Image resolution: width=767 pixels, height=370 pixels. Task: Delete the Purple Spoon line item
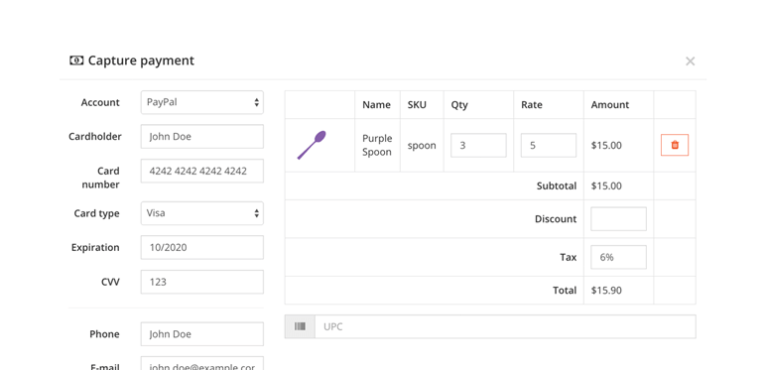click(x=675, y=145)
